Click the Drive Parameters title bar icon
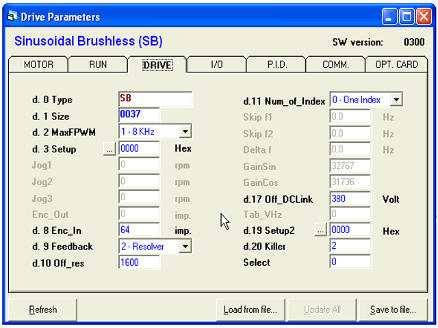Screen dimensions: 438x328 [12, 16]
